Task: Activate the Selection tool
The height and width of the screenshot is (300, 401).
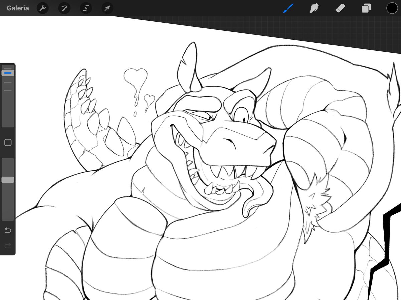Action: click(86, 8)
